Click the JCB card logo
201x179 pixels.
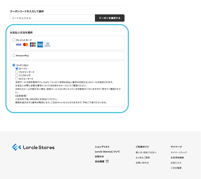(33, 45)
